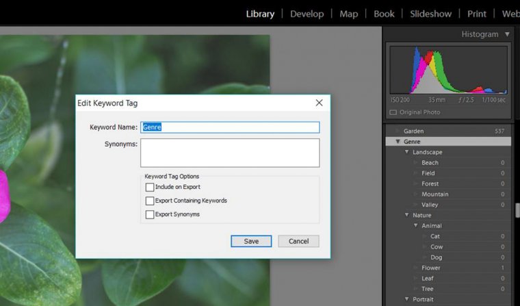Select the Mountain keyword

click(x=434, y=194)
